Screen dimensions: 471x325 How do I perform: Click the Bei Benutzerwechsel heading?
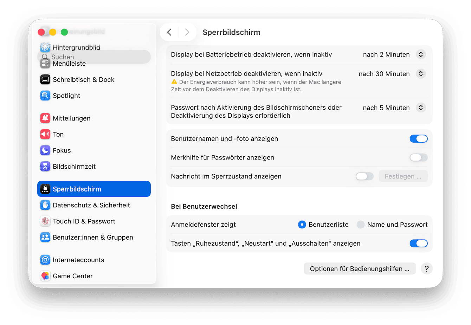[204, 207]
